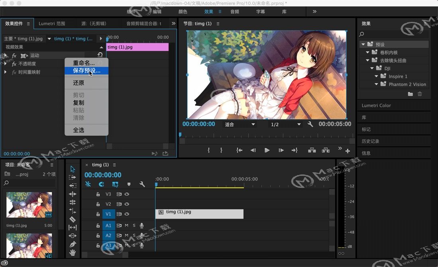Switch to the Audio workspace
438x267 pixels.
[x=235, y=12]
